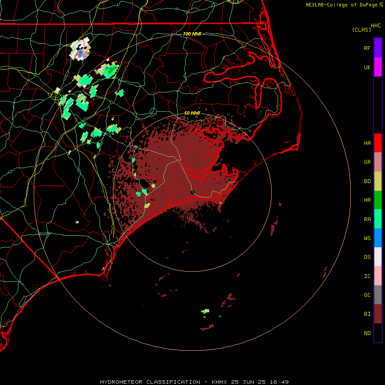Click the IC legend label
This screenshot has height=385, width=385.
(x=367, y=276)
